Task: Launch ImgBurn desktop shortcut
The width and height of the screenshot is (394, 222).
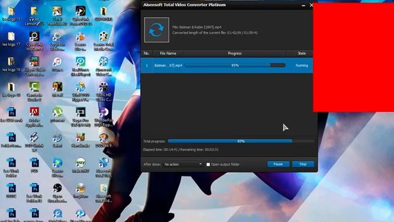Action: 81,191
